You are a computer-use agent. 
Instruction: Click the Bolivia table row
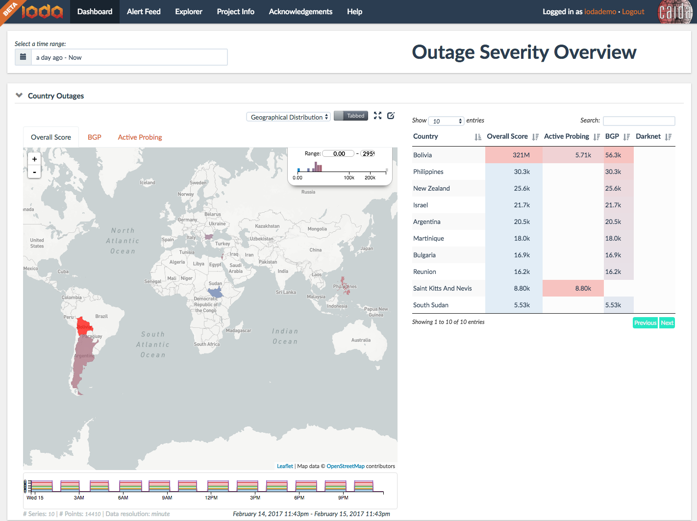pos(544,155)
